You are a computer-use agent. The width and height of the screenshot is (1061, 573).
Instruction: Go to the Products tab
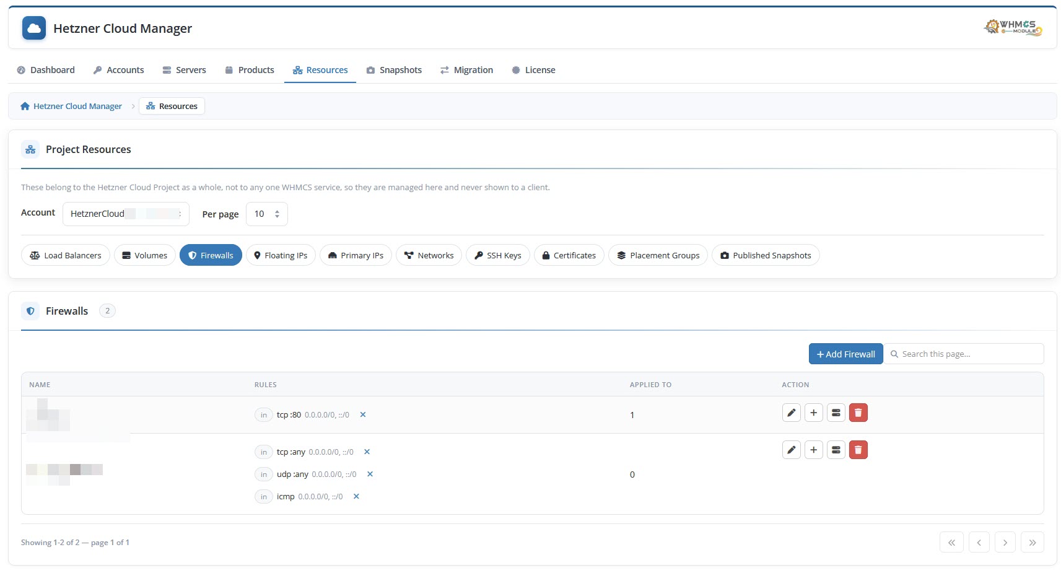(249, 70)
